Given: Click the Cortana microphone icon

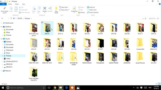Looking at the screenshot, I should [44, 88].
